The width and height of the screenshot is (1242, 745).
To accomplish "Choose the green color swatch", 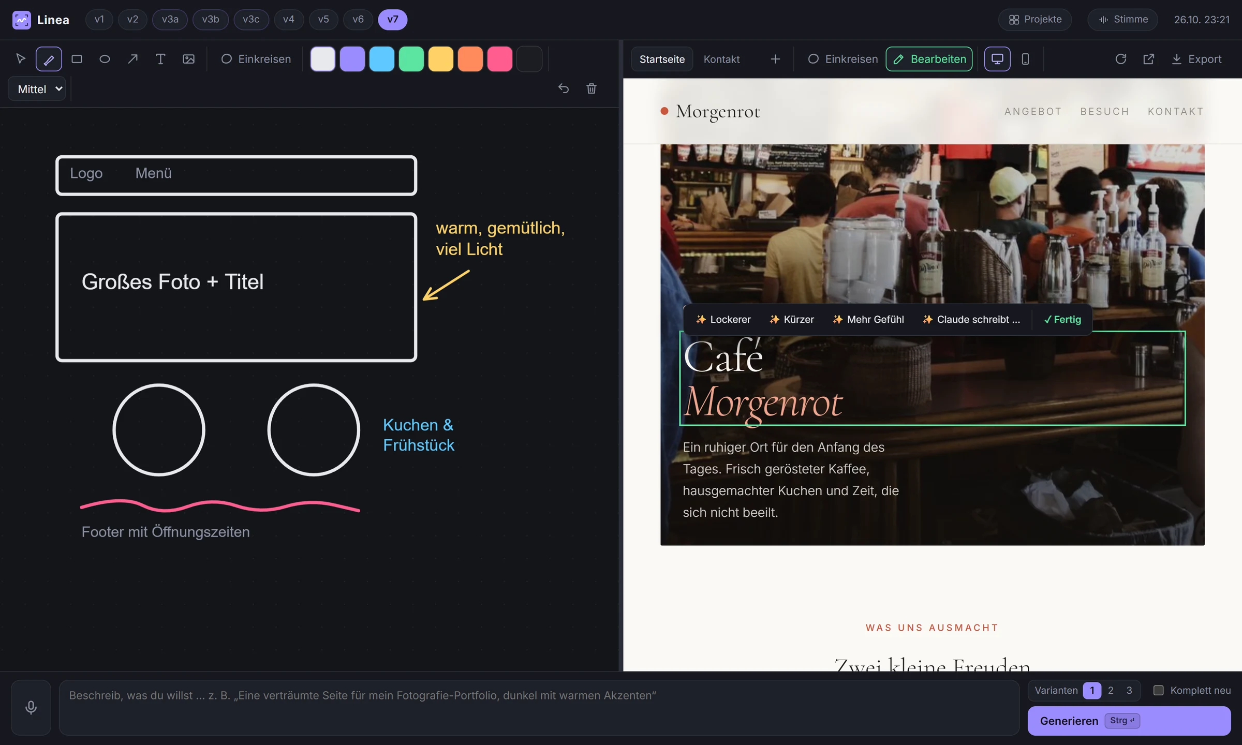I will (x=411, y=59).
